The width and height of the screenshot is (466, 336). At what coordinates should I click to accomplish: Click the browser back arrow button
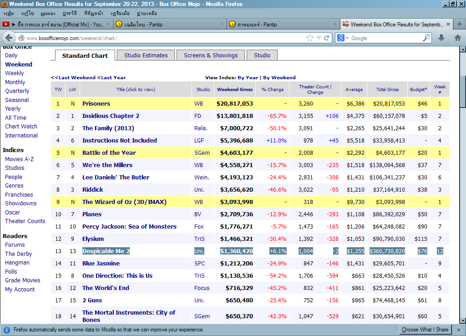point(9,38)
